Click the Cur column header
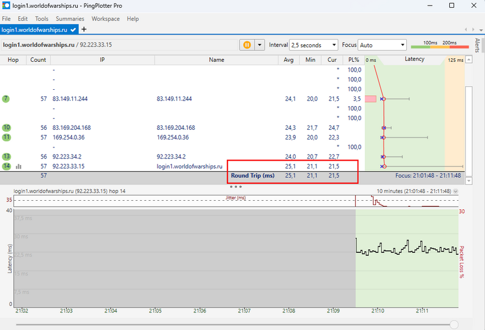485x330 pixels. (x=332, y=59)
